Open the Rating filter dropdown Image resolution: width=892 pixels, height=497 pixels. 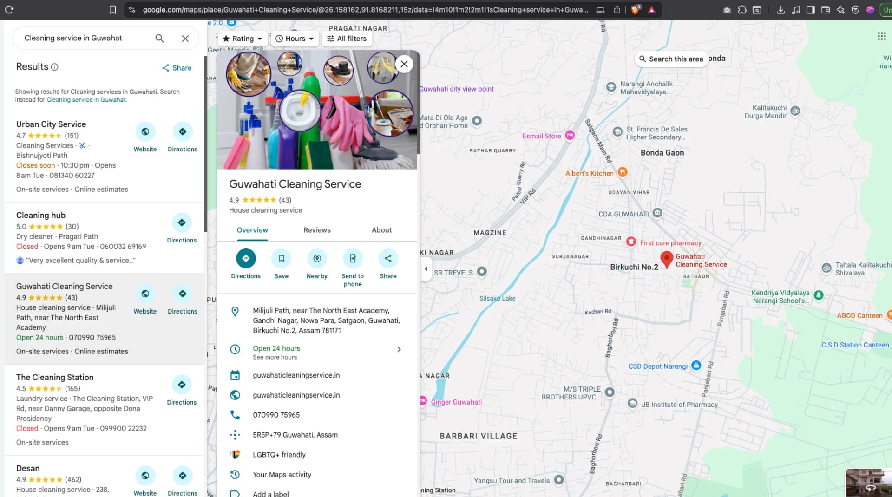(242, 39)
